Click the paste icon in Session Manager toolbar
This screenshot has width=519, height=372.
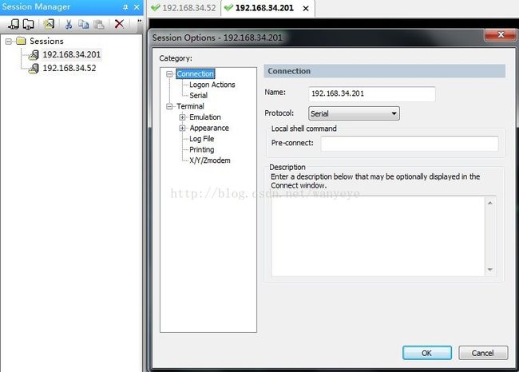tap(99, 24)
